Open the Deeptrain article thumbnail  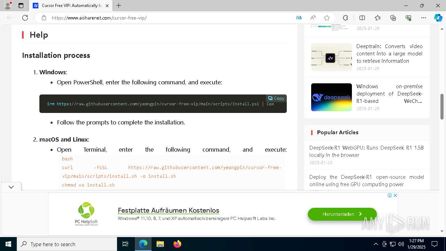coord(331,57)
